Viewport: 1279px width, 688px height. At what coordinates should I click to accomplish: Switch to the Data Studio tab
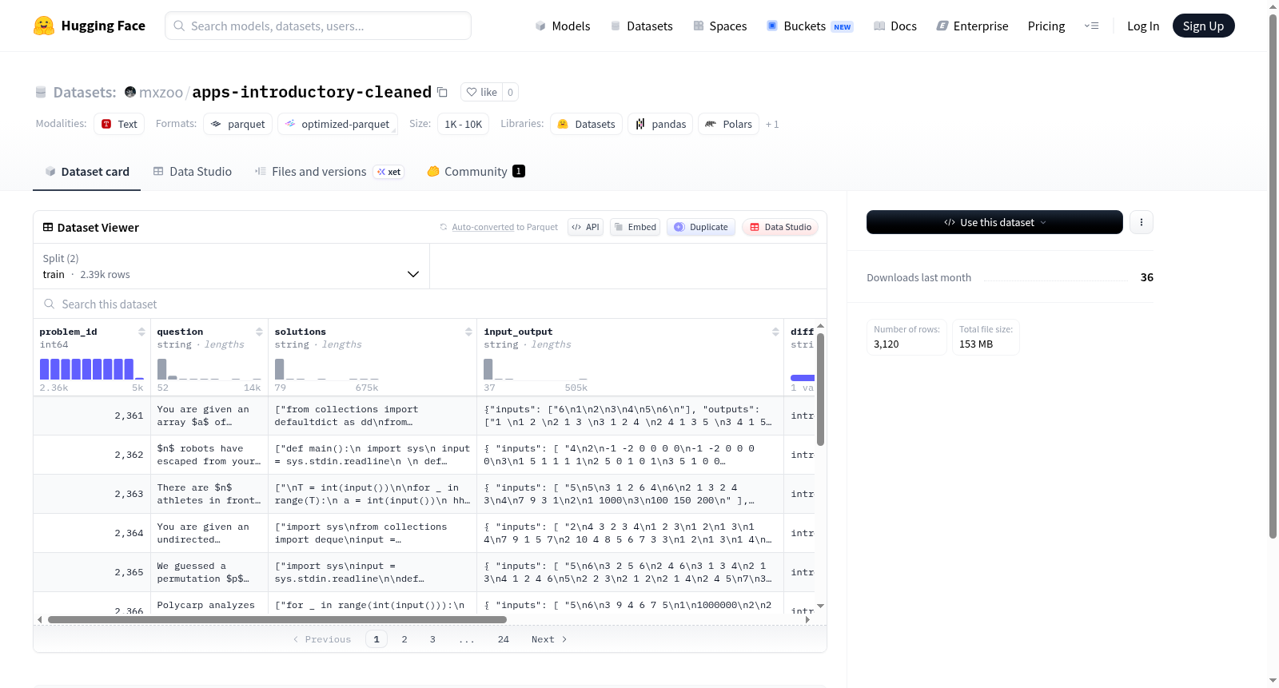pyautogui.click(x=193, y=171)
